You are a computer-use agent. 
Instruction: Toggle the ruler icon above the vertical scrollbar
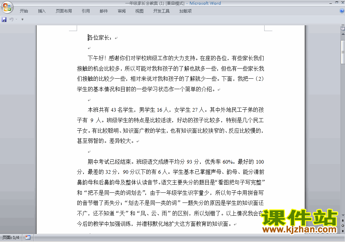click(x=343, y=29)
